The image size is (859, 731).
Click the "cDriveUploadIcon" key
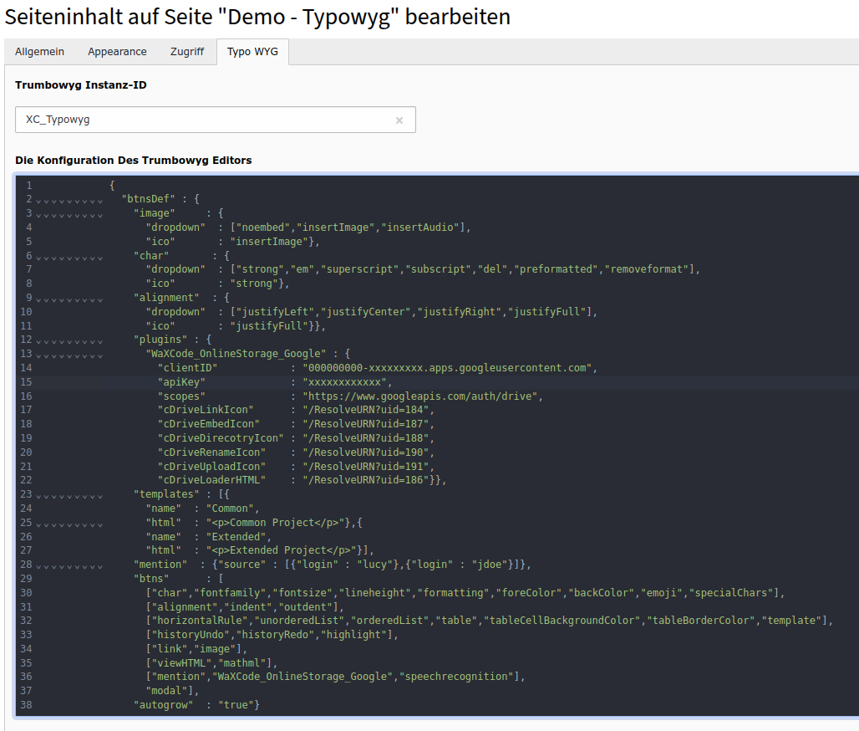click(211, 466)
